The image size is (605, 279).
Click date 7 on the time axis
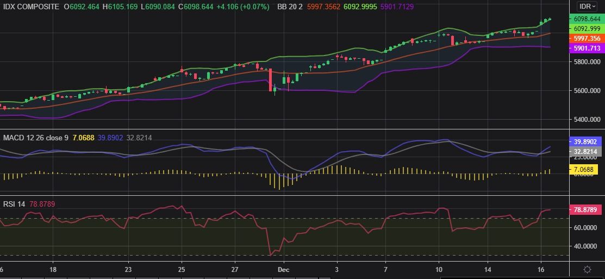[x=385, y=269]
